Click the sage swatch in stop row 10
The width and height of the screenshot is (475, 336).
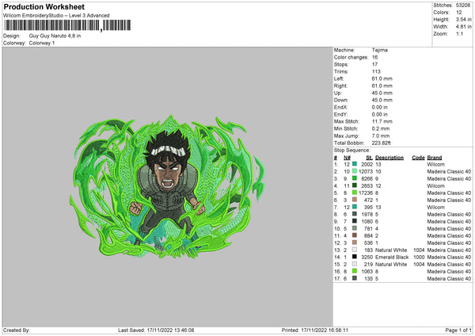pyautogui.click(x=355, y=228)
